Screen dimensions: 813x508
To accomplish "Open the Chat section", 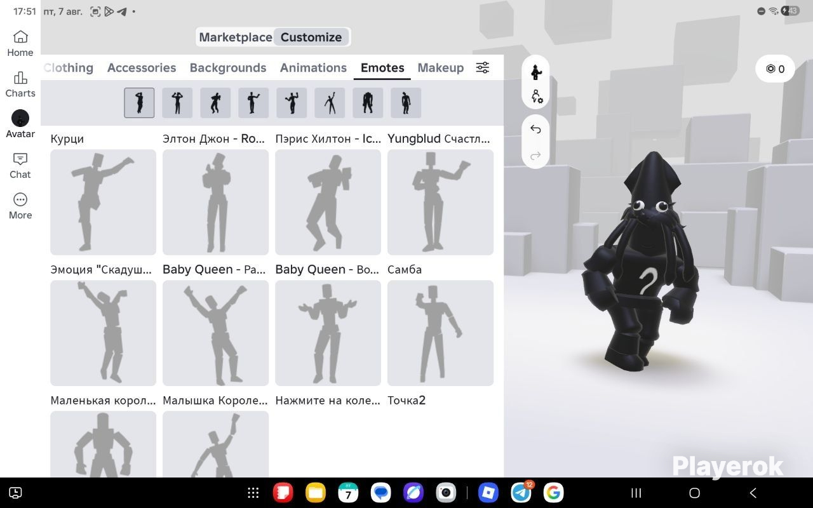I will (x=20, y=165).
